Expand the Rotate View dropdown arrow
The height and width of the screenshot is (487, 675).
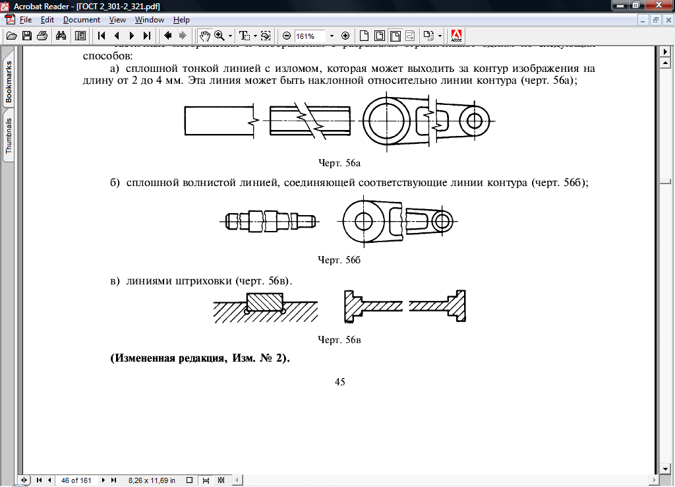[x=440, y=36]
